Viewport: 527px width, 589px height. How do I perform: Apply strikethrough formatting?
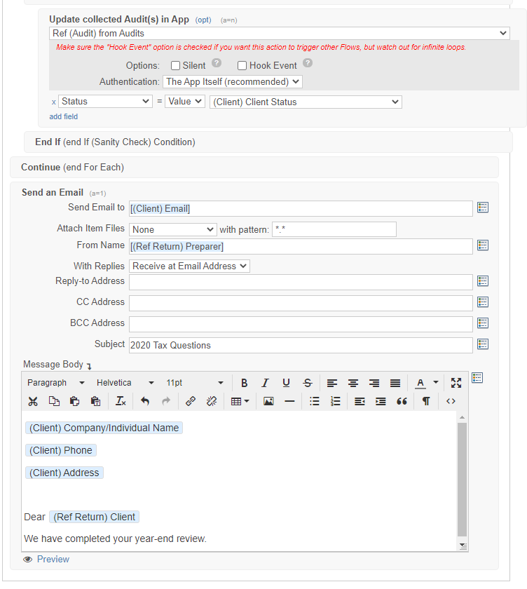[308, 383]
